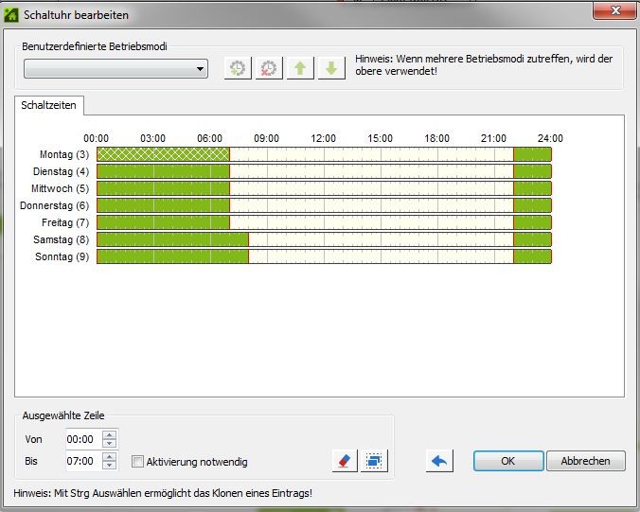Click the Freitag (7) row label

[x=65, y=222]
